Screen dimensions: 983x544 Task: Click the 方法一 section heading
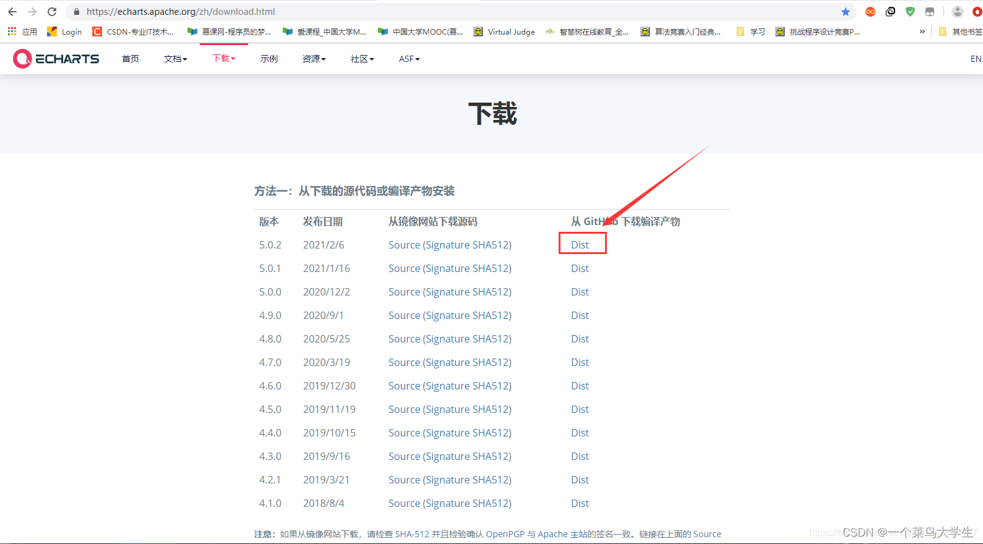[x=354, y=191]
